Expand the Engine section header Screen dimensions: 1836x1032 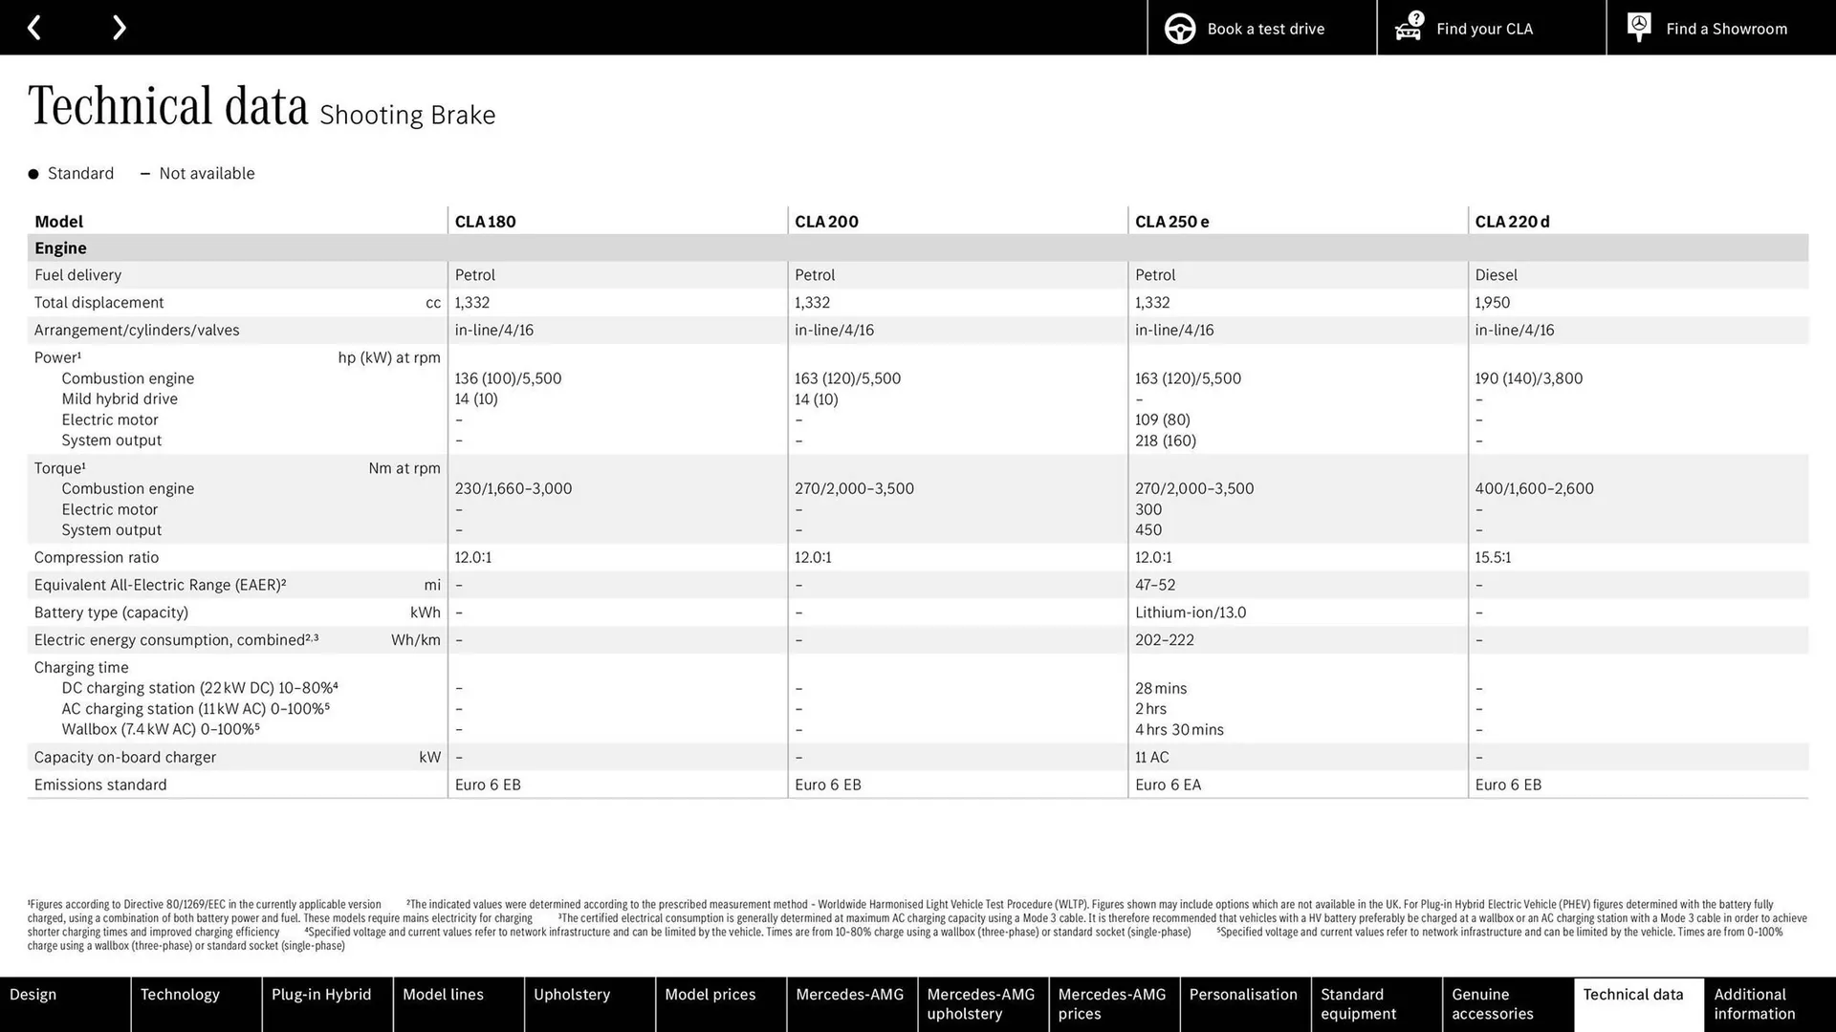coord(60,247)
